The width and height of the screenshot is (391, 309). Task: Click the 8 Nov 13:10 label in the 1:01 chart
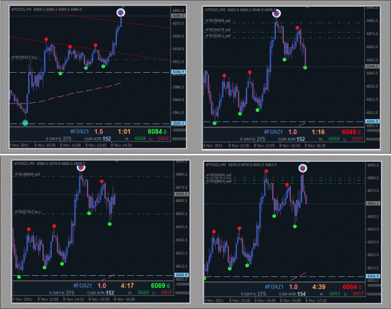click(96, 145)
